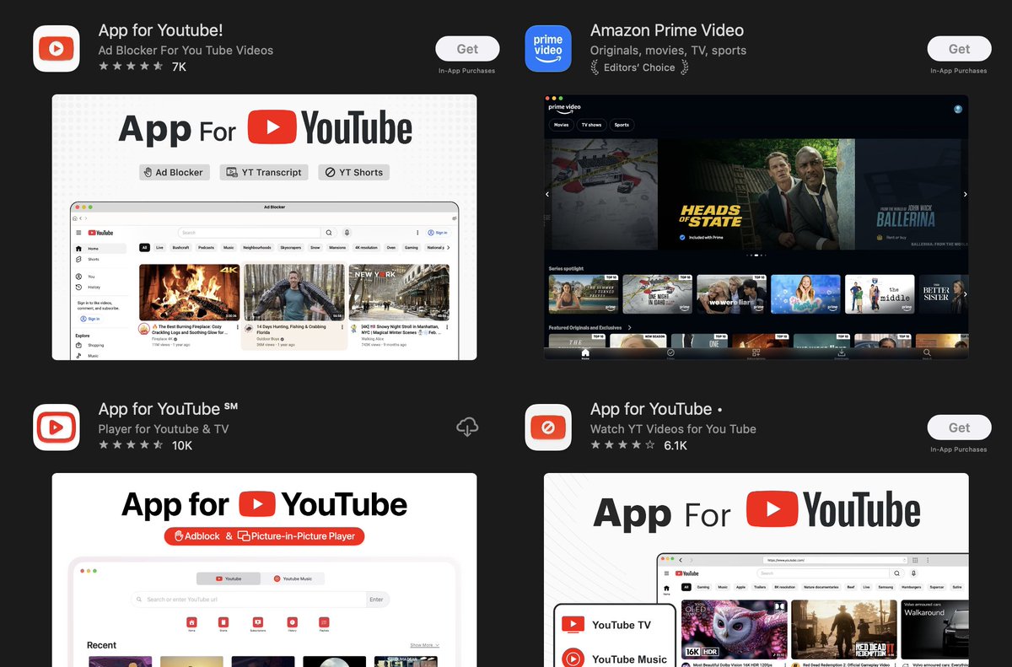Get the Ad Blocker For You Tube Videos app
The height and width of the screenshot is (667, 1012).
(467, 49)
